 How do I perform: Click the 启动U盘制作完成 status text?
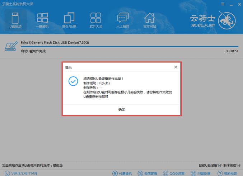(33, 51)
